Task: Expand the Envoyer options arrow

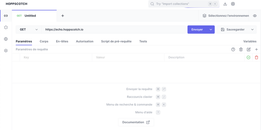Action: (211, 30)
